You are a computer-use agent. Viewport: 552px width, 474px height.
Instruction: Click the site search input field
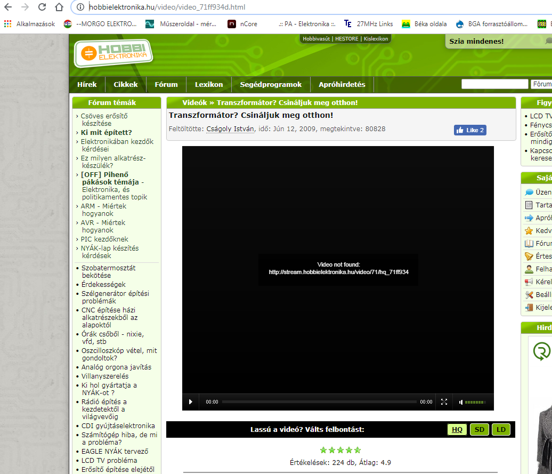[x=494, y=84]
